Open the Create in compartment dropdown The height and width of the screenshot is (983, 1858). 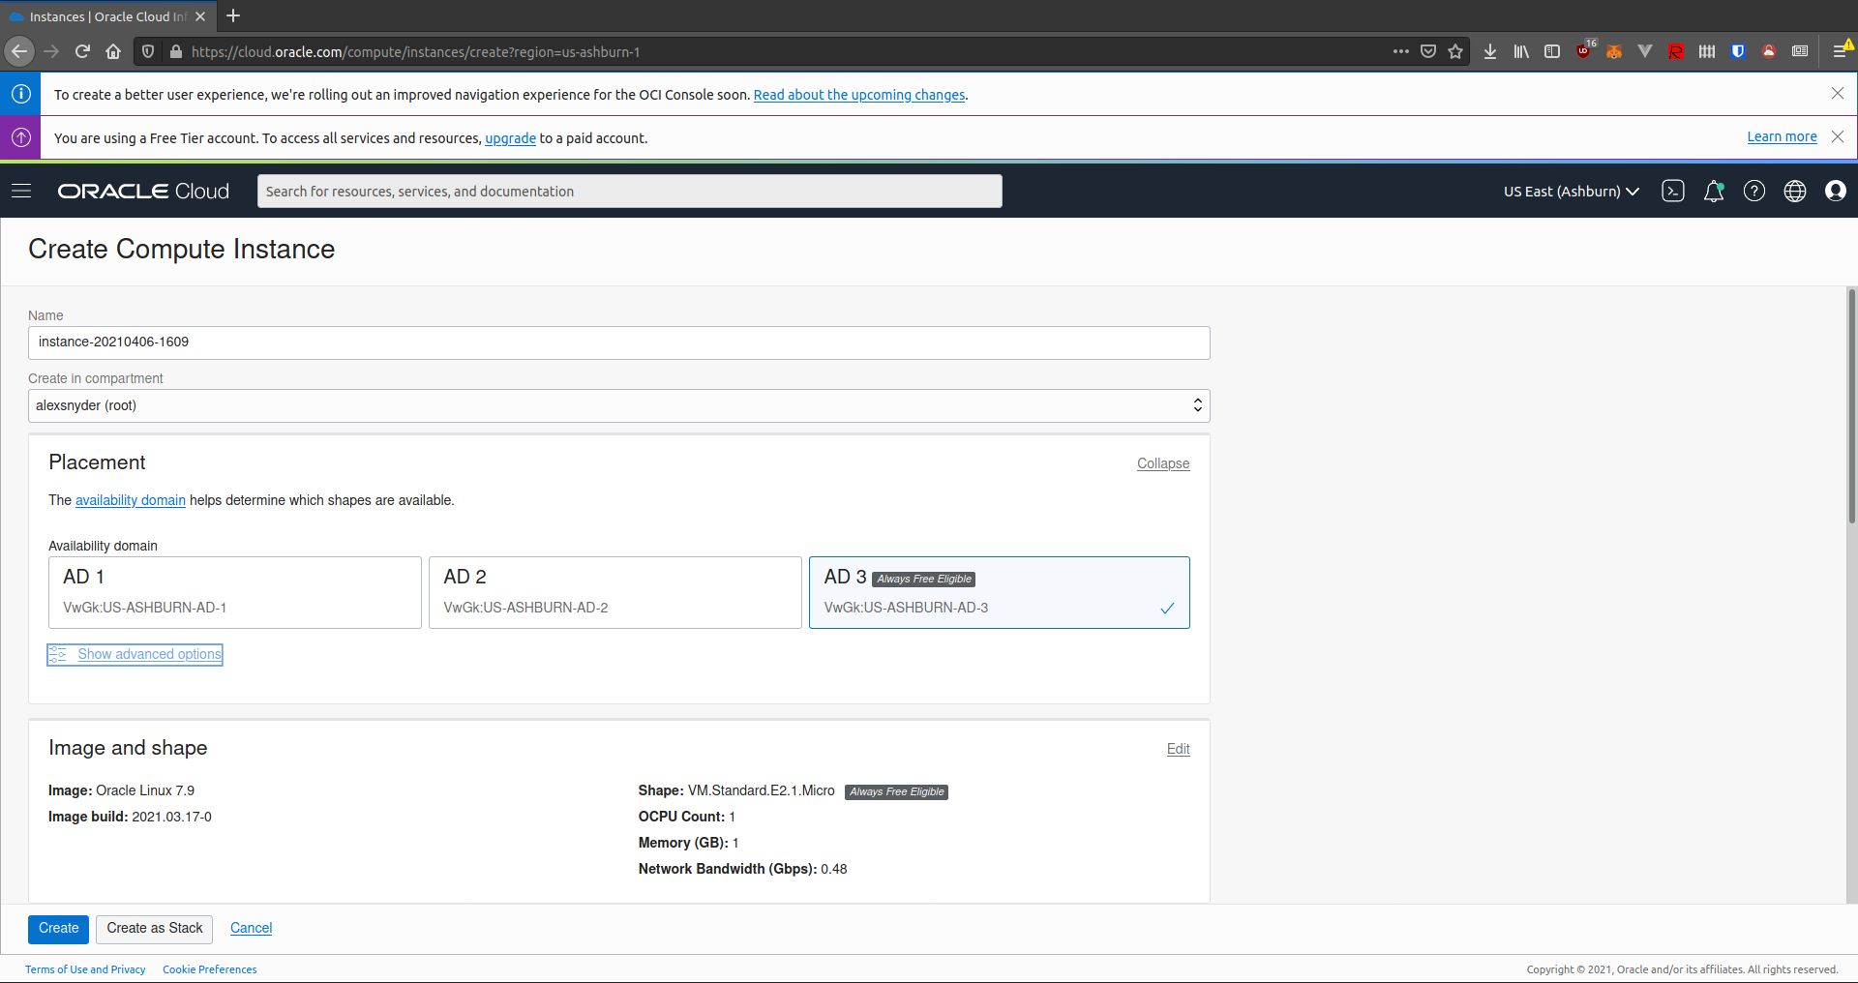(x=619, y=405)
